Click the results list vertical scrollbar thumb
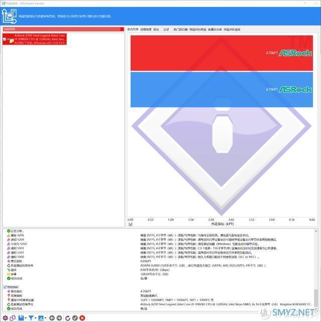Image resolution: width=321 pixels, height=322 pixels. coord(316,299)
